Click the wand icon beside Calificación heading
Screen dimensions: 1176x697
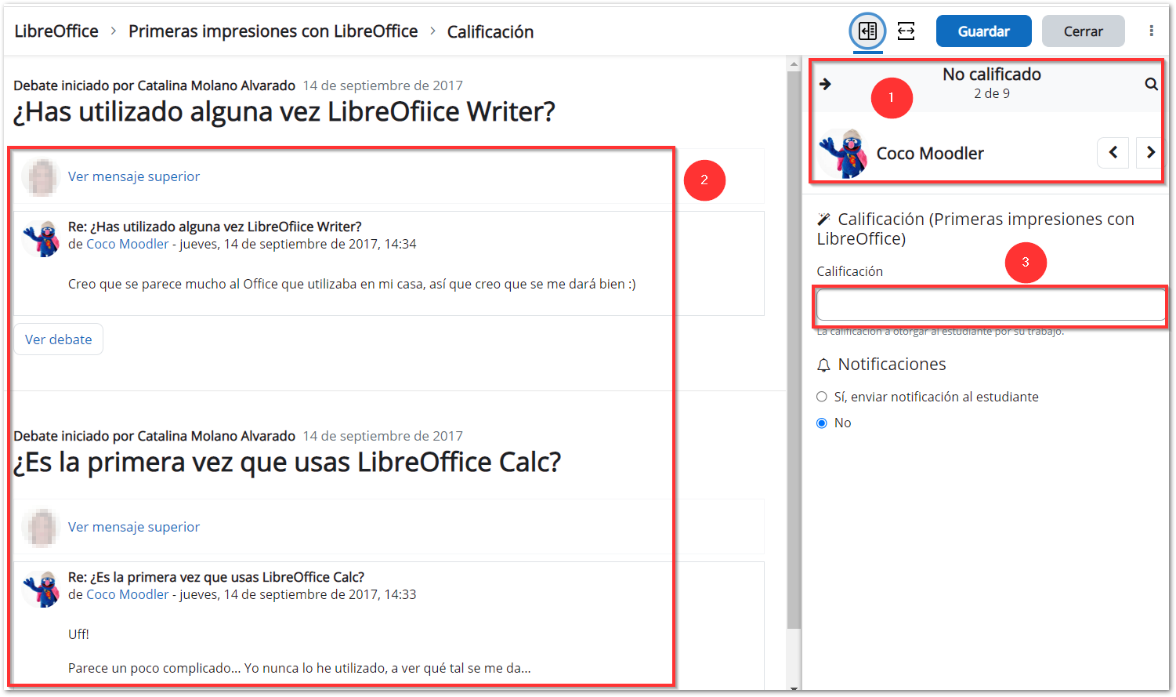click(823, 220)
